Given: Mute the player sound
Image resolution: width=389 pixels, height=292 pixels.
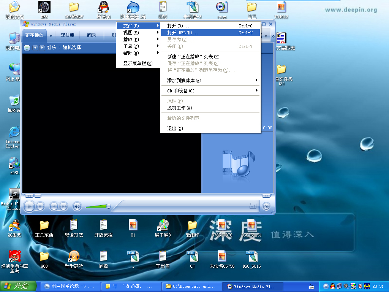Looking at the screenshot, I should [x=77, y=206].
